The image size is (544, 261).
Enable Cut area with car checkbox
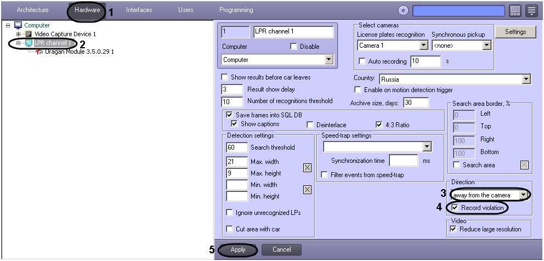pos(229,229)
